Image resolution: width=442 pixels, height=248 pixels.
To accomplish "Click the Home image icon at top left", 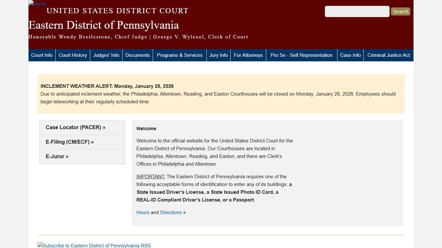I will click(x=37, y=4).
